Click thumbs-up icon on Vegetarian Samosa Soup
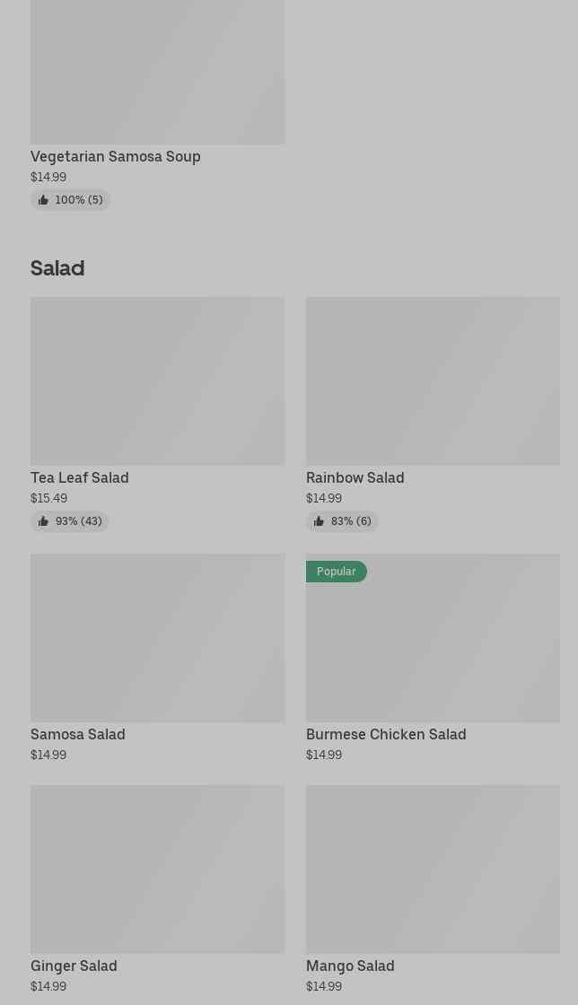578x1005 pixels. click(x=43, y=200)
